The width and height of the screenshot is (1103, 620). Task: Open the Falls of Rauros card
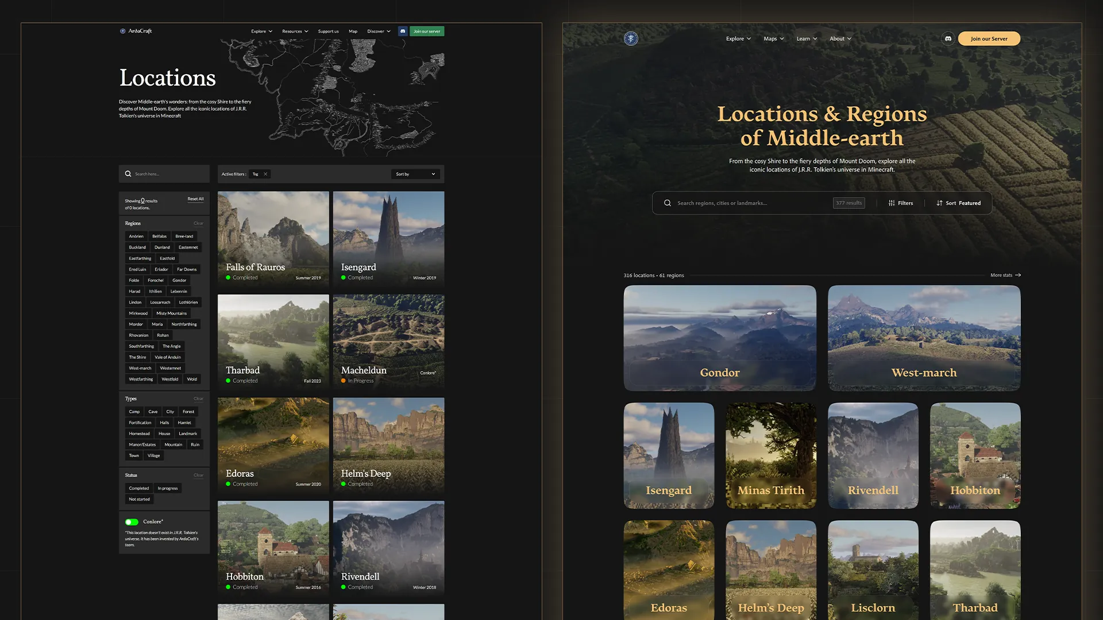pos(273,238)
